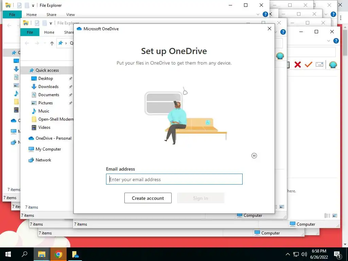The height and width of the screenshot is (261, 348).
Task: Click the network icon in system tray
Action: [296, 254]
